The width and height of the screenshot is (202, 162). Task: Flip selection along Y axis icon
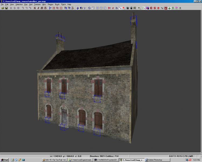point(15,8)
